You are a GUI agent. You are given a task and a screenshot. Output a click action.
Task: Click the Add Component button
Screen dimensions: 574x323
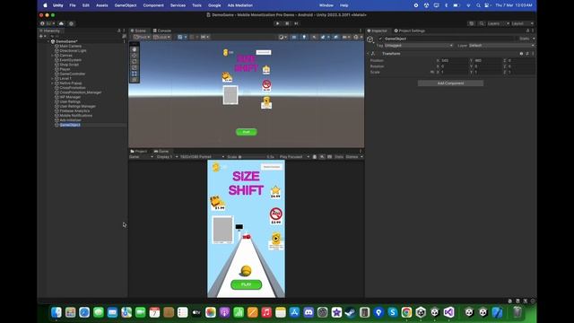pos(450,83)
